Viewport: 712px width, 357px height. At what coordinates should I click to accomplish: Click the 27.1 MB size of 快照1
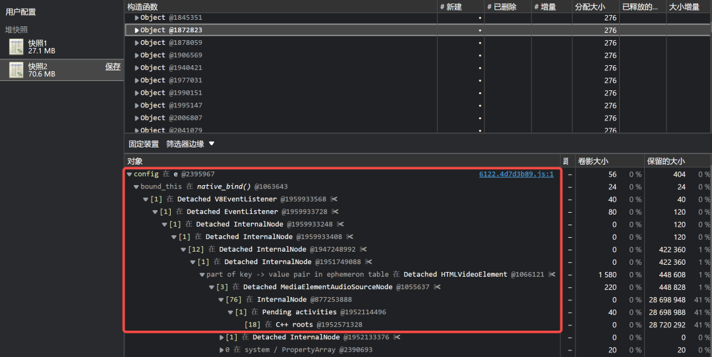pyautogui.click(x=42, y=51)
